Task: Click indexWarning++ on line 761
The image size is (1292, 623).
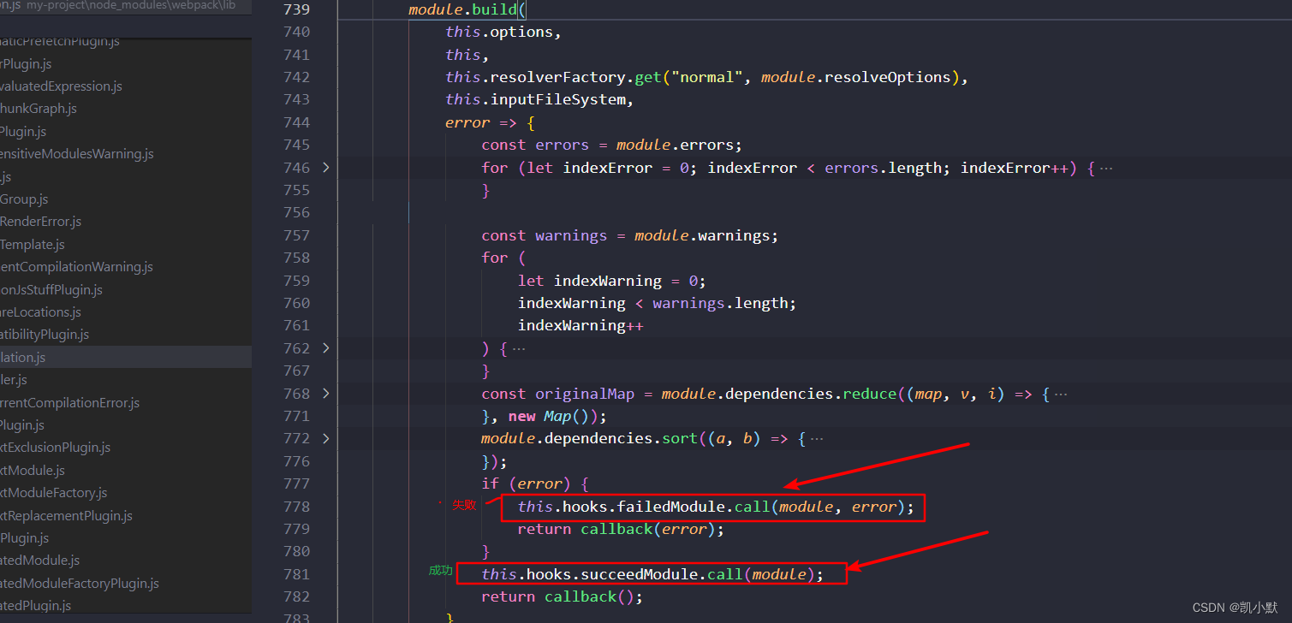Action: 581,325
